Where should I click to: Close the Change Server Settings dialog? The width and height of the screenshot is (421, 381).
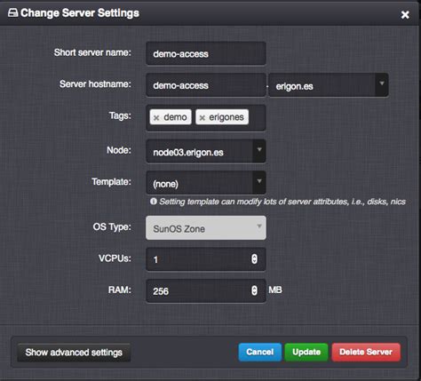pyautogui.click(x=405, y=14)
